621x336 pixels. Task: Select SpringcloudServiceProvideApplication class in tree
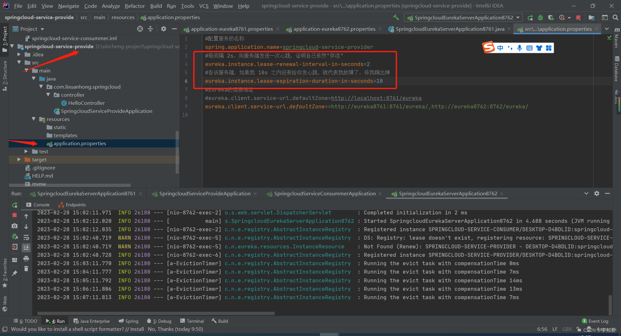(106, 111)
